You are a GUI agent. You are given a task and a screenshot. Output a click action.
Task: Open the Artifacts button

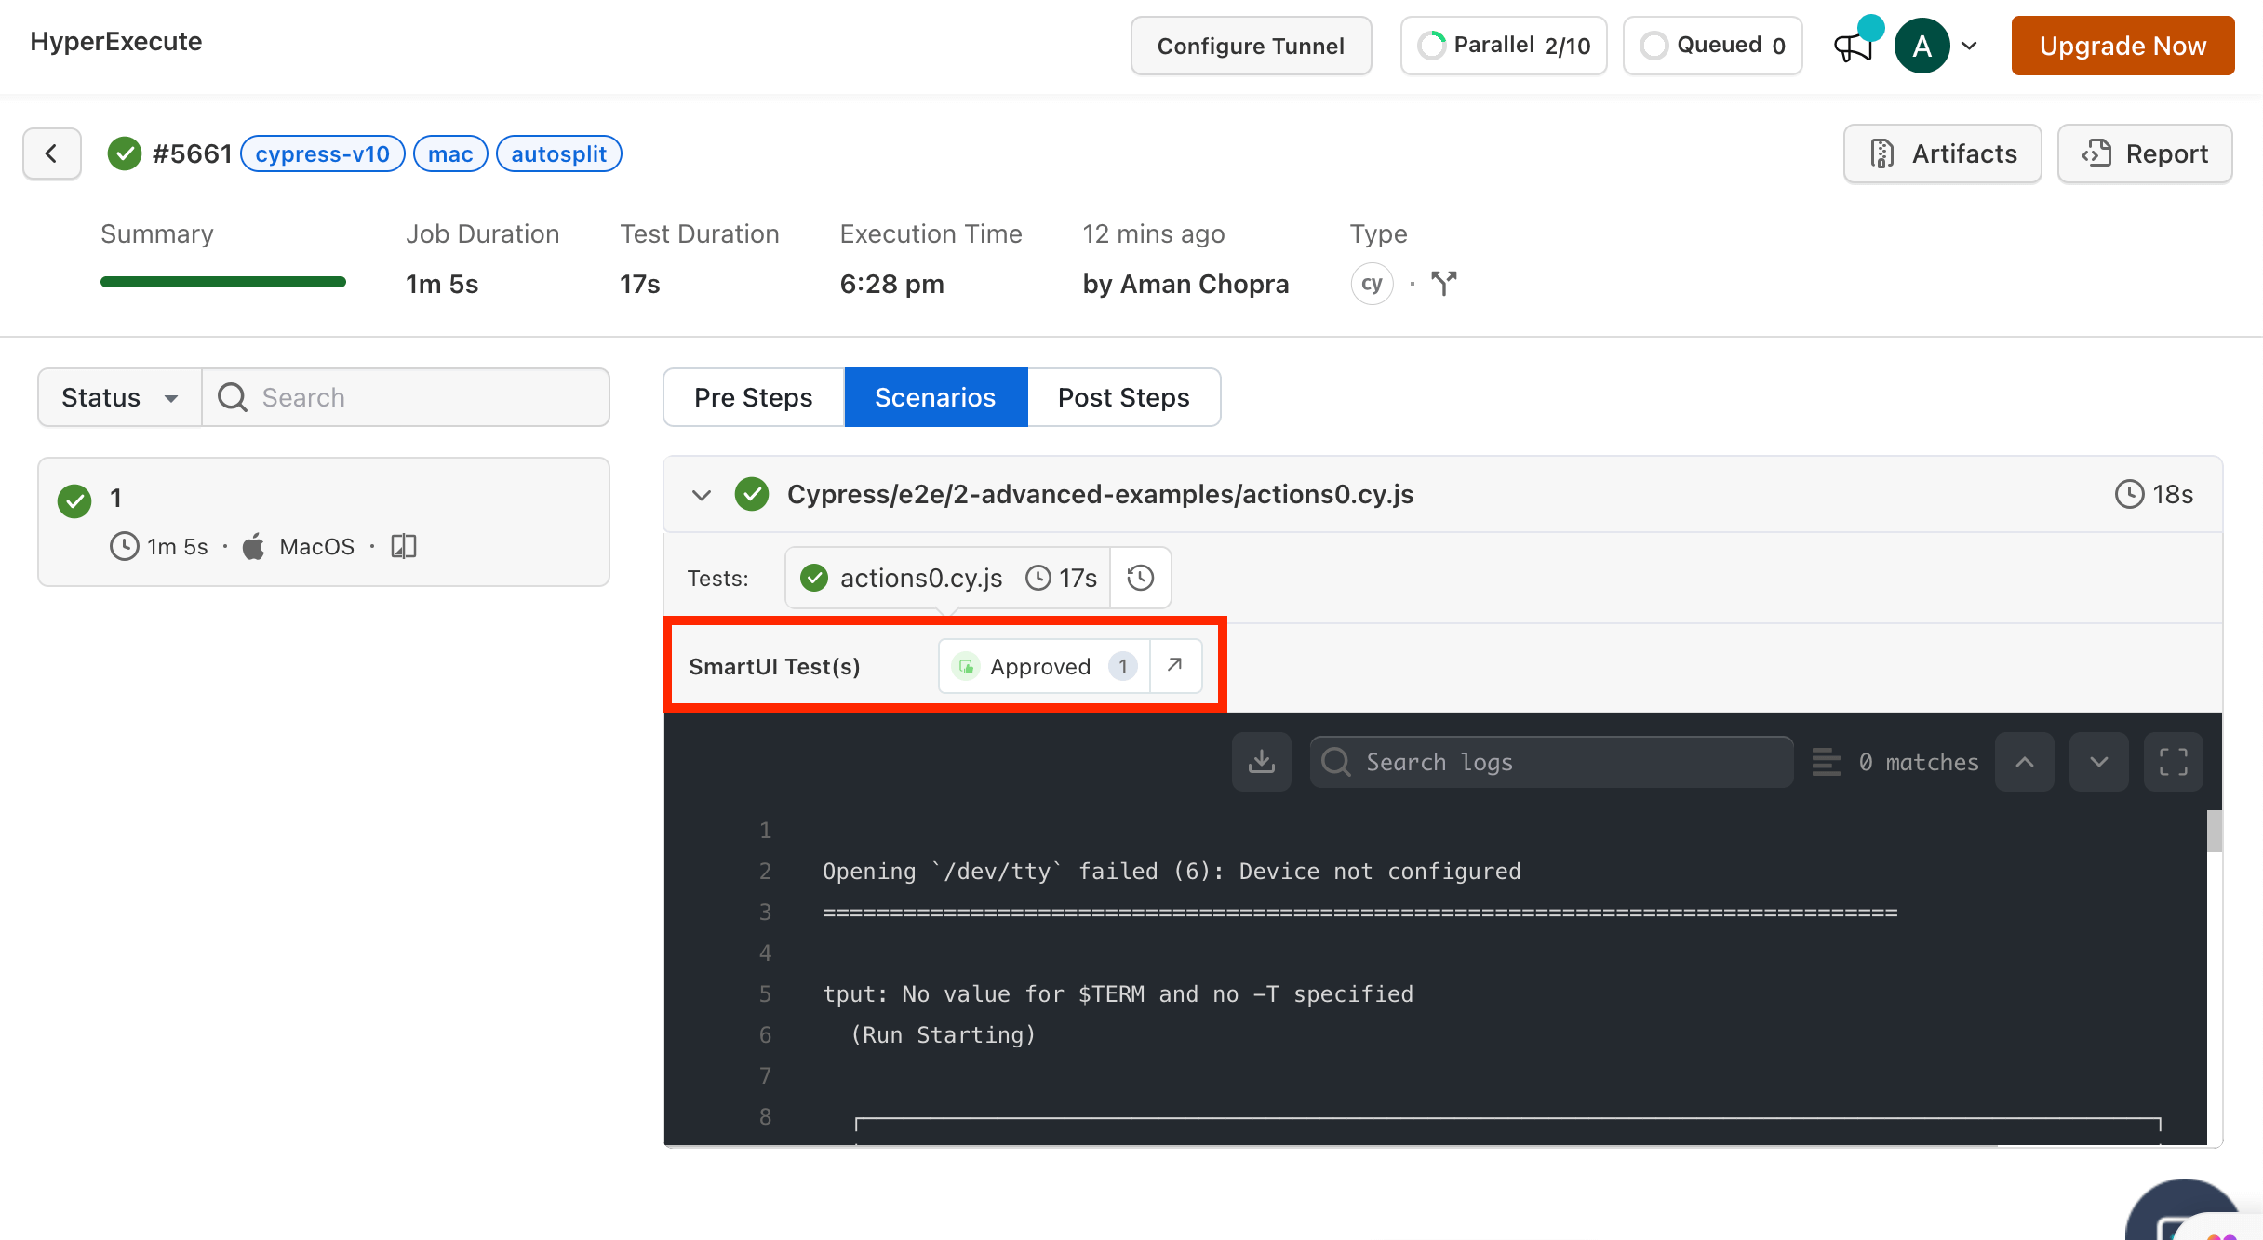click(1942, 153)
